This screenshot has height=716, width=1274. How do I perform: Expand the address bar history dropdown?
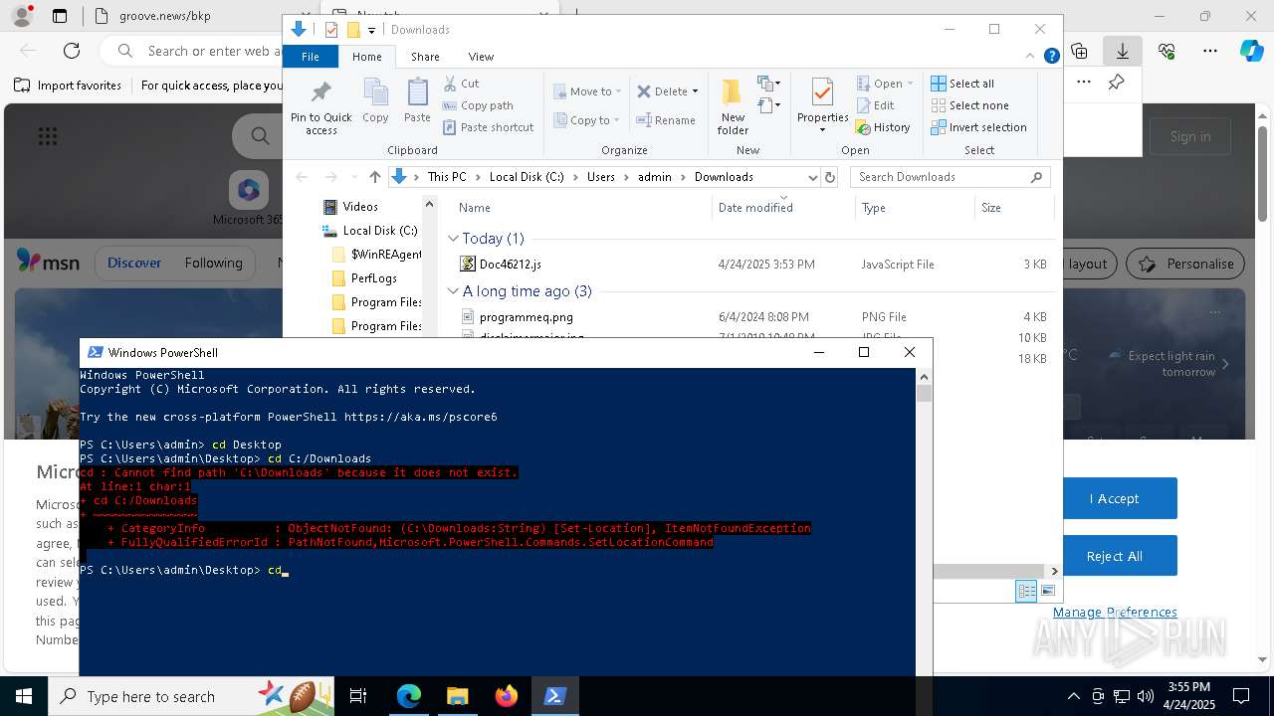(812, 177)
